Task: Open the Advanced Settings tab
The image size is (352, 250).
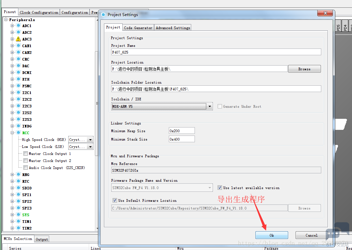Action: 173,28
